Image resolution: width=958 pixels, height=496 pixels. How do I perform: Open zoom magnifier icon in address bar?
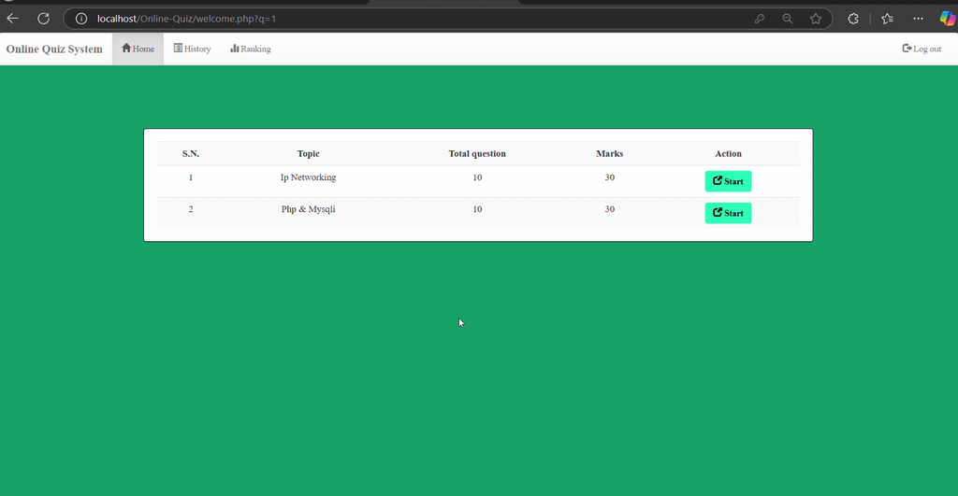pyautogui.click(x=788, y=19)
